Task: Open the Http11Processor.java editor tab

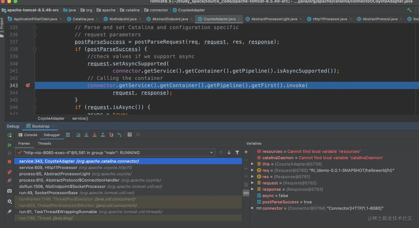Action: tap(329, 19)
